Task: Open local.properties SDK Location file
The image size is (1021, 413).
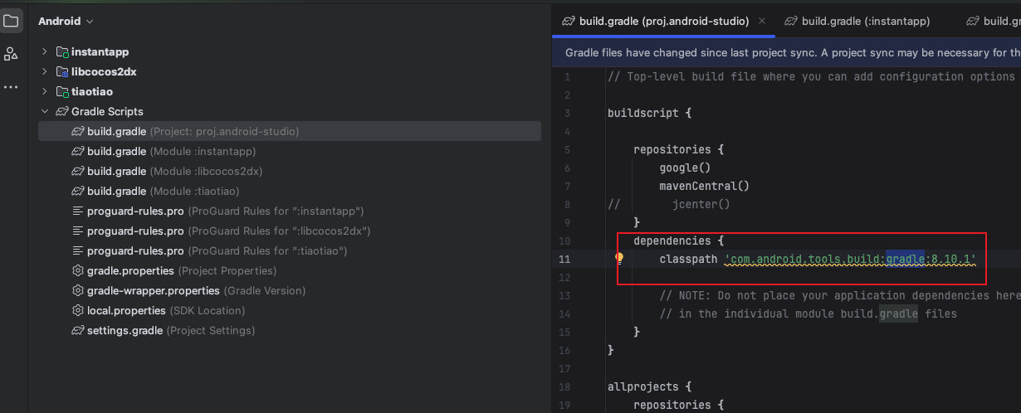Action: tap(126, 310)
